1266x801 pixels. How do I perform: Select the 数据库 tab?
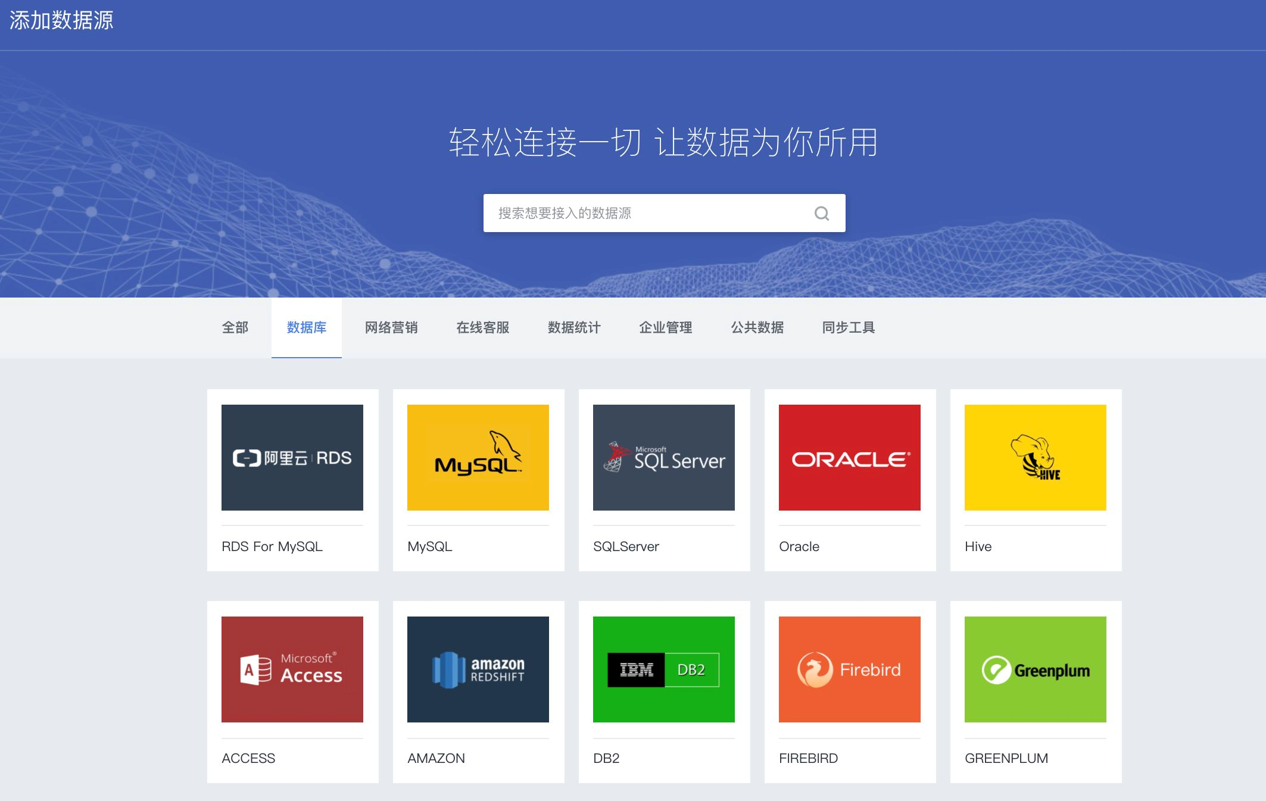[307, 327]
